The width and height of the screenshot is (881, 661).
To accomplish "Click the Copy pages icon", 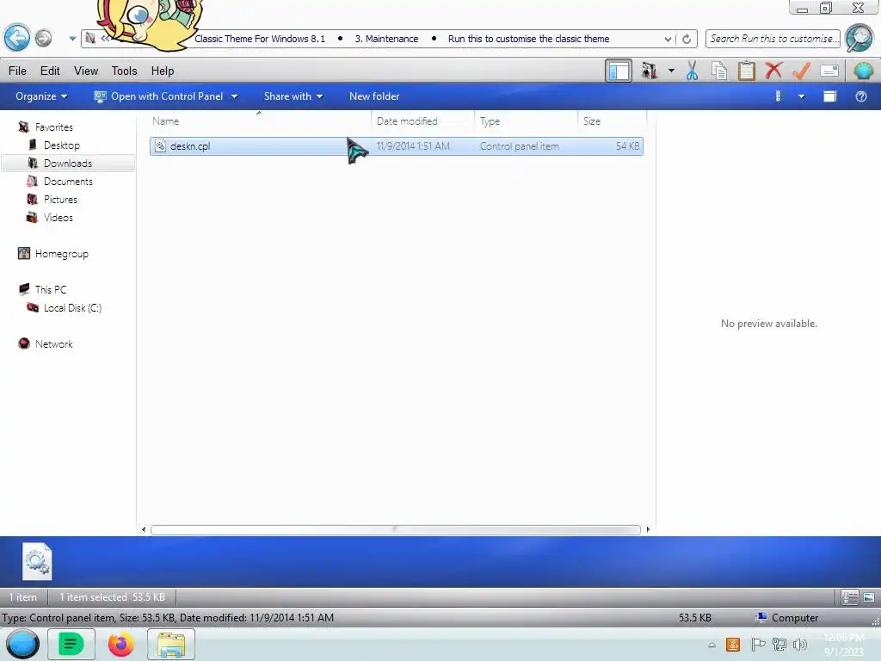I will coord(719,71).
